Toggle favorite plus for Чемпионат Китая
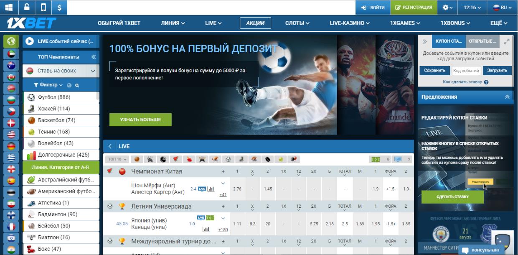This screenshot has height=255, width=518. point(223,171)
